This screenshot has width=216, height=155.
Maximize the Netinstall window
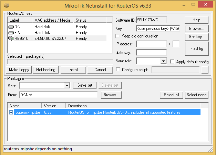[x=193, y=4]
